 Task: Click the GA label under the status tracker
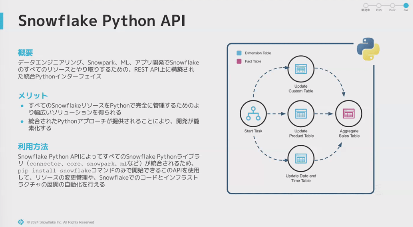(x=406, y=10)
